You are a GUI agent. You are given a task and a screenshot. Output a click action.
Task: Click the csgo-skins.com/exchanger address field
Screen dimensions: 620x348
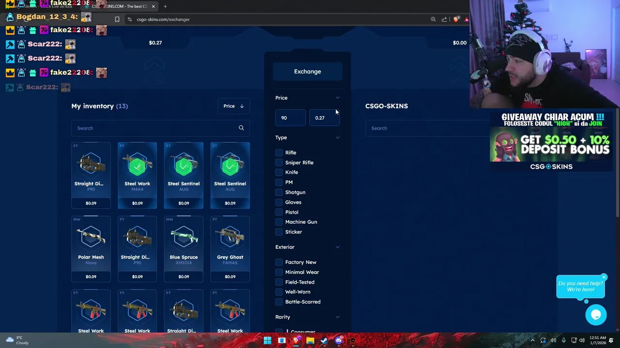(163, 19)
